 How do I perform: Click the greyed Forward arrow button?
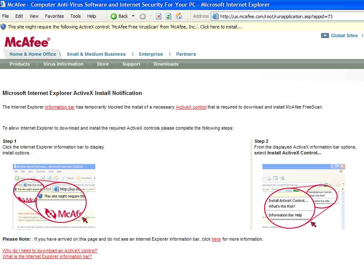coord(142,16)
